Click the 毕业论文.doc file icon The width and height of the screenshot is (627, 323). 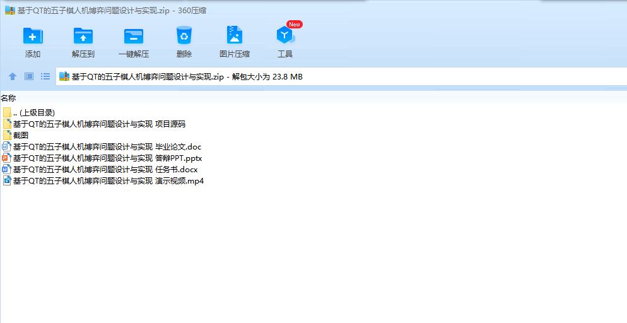(x=7, y=147)
